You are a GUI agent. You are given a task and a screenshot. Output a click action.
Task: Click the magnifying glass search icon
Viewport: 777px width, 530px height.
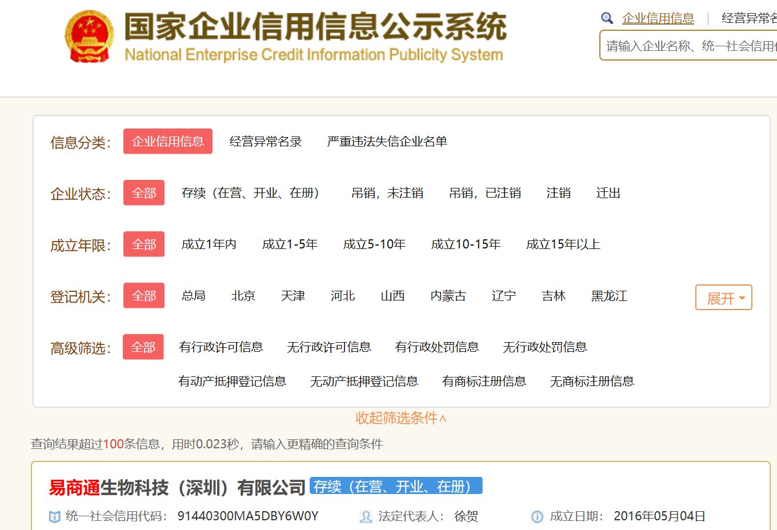(x=607, y=18)
